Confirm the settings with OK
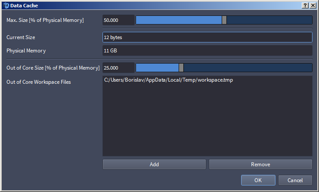 pyautogui.click(x=258, y=180)
